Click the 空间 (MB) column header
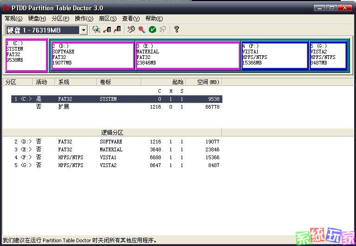The height and width of the screenshot is (246, 356). (x=204, y=82)
